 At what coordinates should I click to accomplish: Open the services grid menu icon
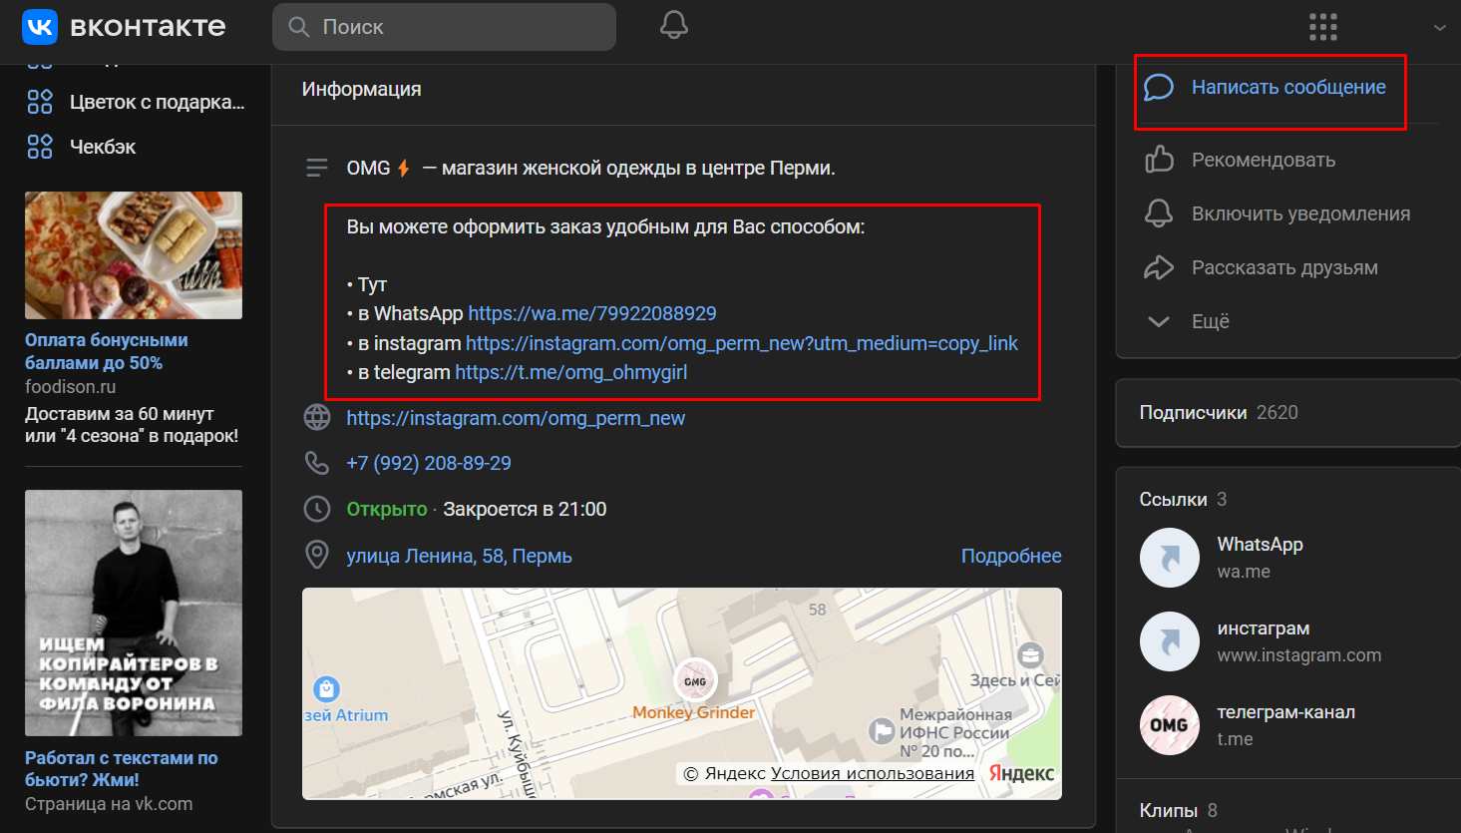coord(1323,27)
